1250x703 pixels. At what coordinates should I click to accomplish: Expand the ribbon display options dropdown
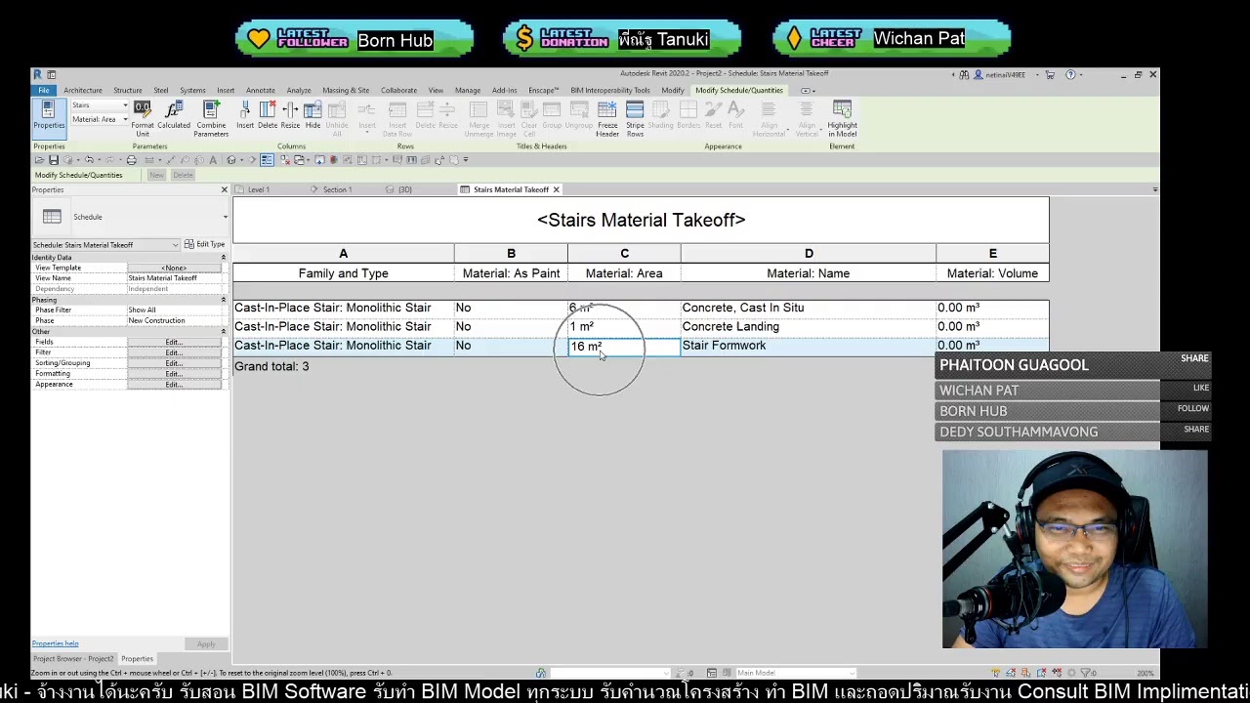[808, 90]
